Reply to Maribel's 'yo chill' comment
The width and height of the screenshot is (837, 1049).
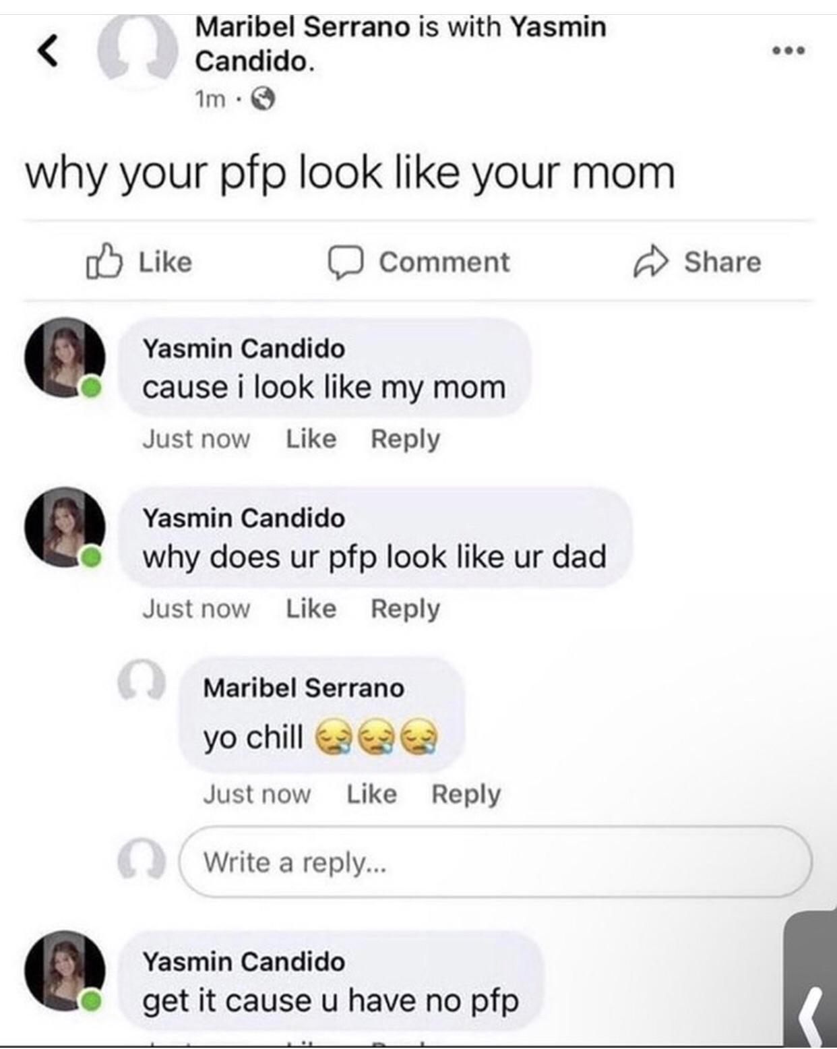(x=466, y=795)
